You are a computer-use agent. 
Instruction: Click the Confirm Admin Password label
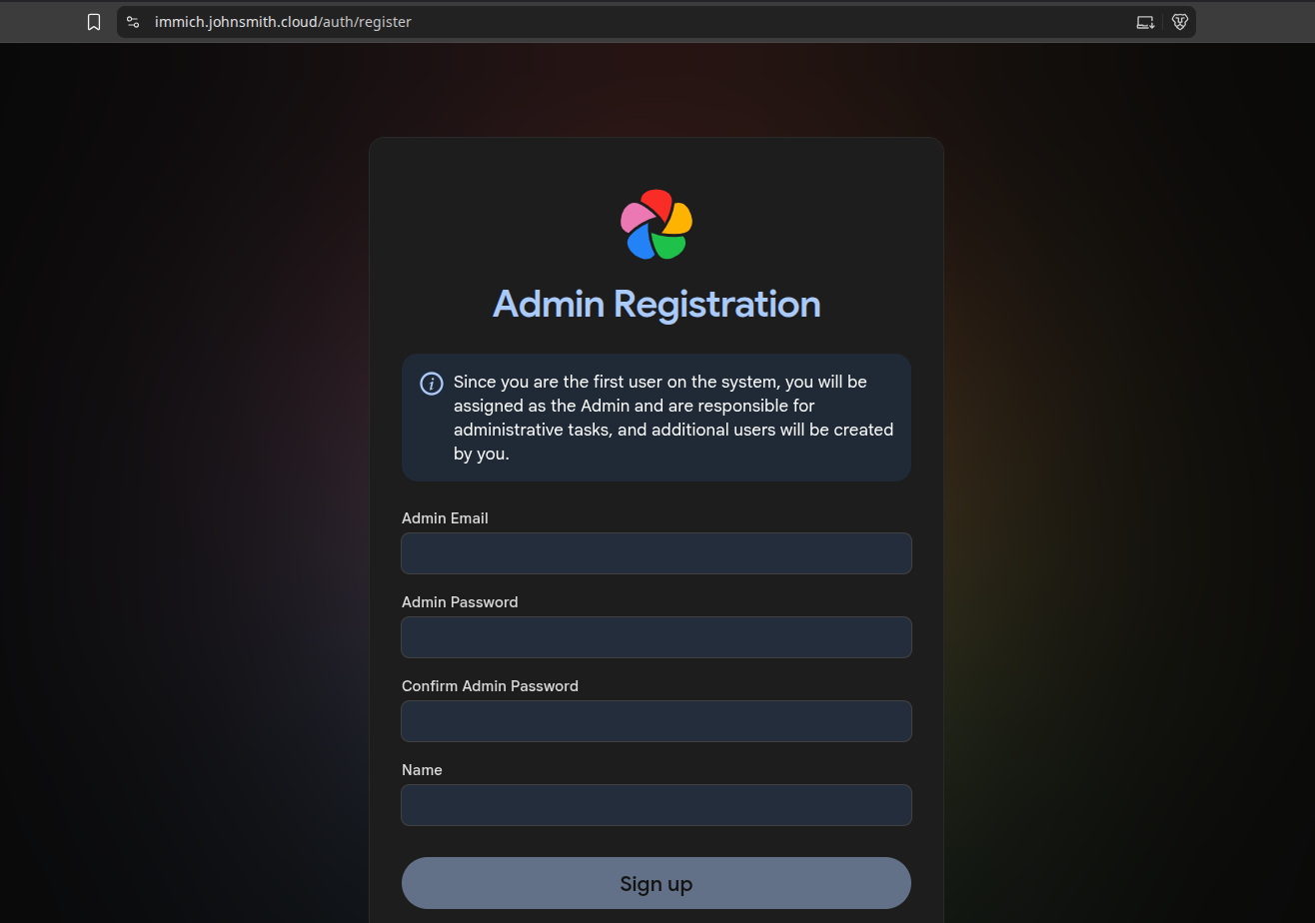click(490, 686)
